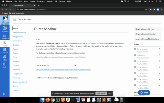Open Help in the blue sidebar
Viewport: 164px width, 103px height.
[5, 65]
